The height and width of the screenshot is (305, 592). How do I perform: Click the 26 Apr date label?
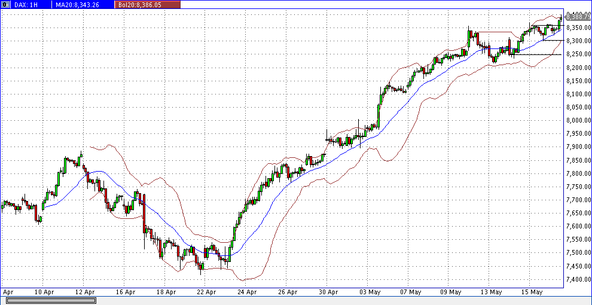pyautogui.click(x=288, y=292)
